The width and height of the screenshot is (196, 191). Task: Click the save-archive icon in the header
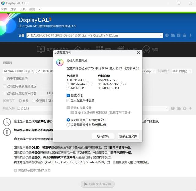179,36
